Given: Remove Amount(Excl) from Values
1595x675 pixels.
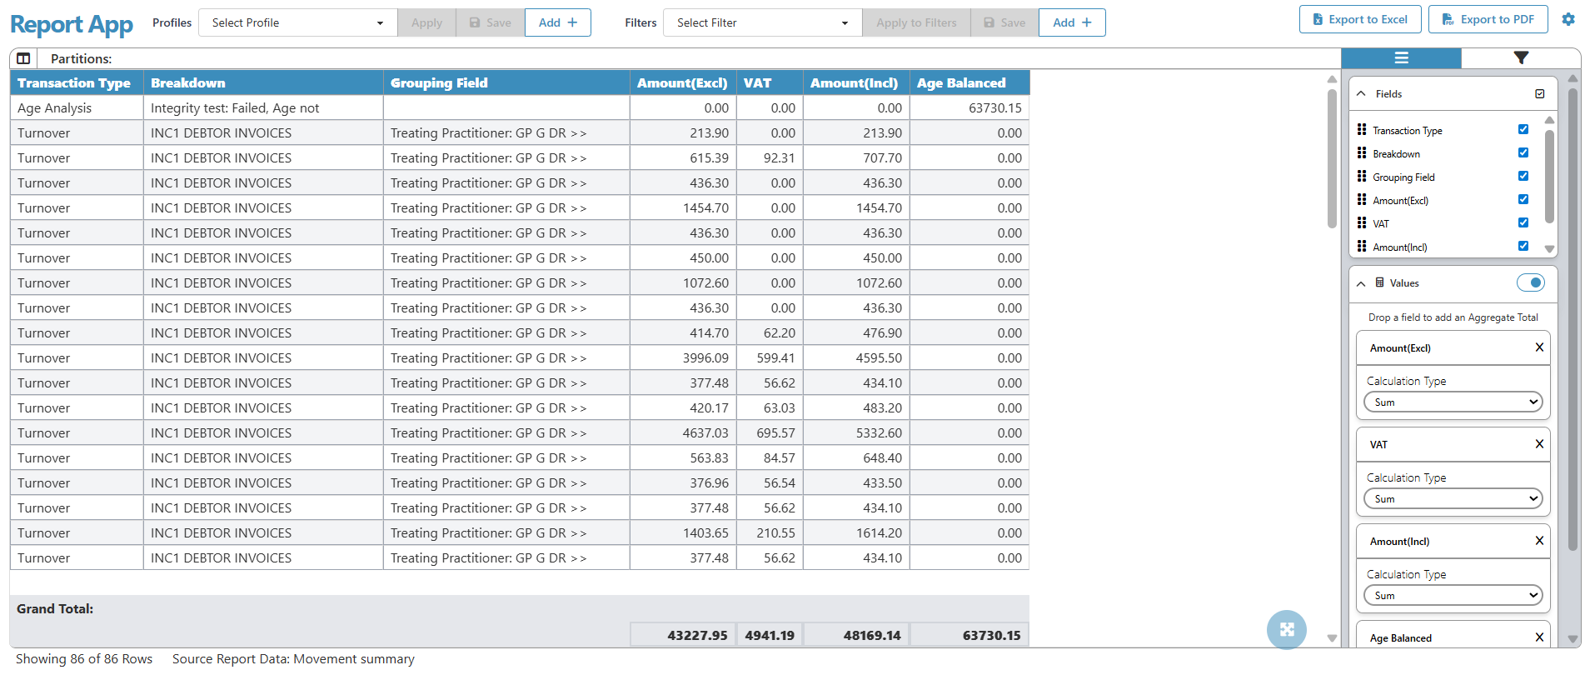Looking at the screenshot, I should coord(1539,347).
